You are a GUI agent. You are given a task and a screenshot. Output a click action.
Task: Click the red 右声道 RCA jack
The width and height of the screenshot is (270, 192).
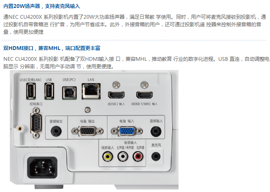click(x=138, y=157)
